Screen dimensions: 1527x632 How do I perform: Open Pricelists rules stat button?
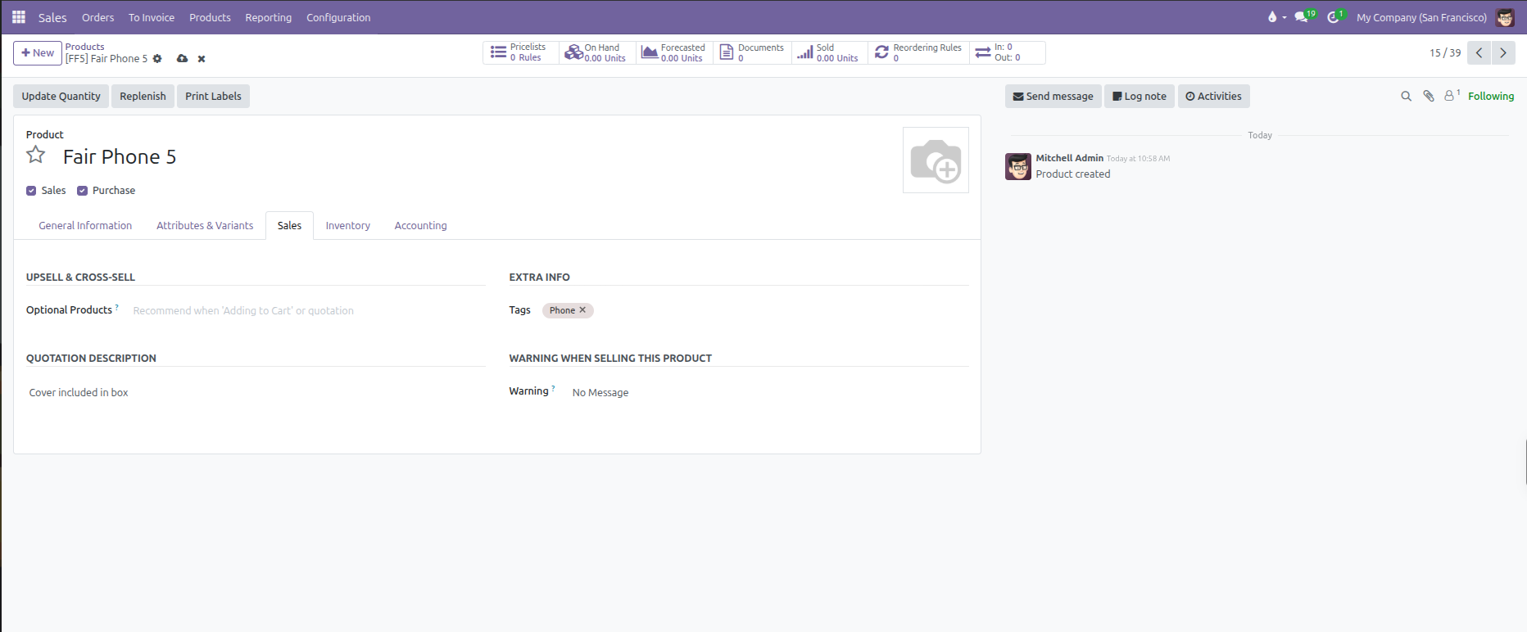coord(520,52)
